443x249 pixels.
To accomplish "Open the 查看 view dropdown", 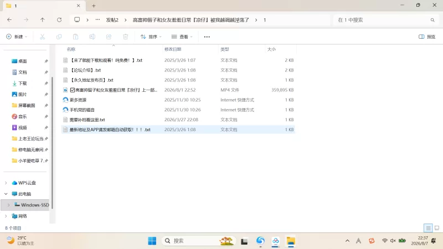I will [182, 37].
